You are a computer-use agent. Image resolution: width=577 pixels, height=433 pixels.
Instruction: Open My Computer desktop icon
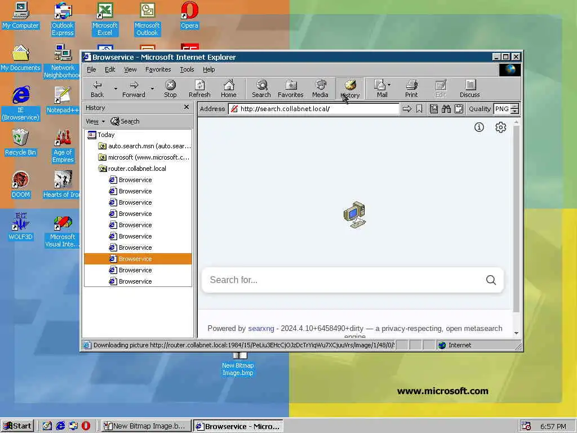21,15
